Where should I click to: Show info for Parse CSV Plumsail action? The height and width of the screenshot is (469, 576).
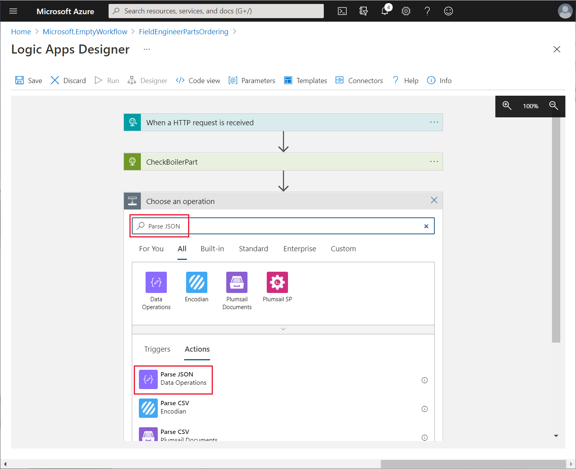(425, 437)
